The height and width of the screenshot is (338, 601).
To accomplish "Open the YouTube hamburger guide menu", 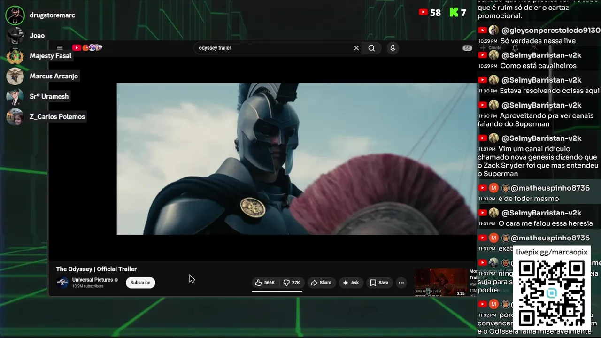I will (60, 48).
